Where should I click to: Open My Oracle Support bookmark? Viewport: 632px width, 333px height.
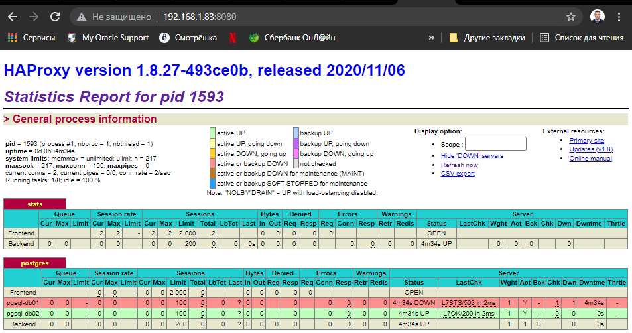click(108, 38)
